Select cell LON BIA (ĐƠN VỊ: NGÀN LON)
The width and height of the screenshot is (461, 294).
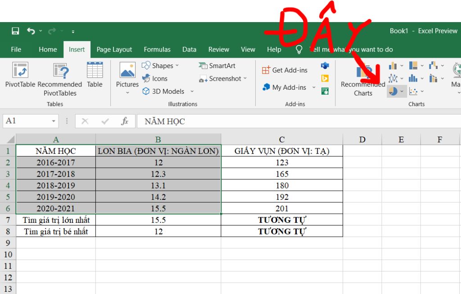coord(158,151)
